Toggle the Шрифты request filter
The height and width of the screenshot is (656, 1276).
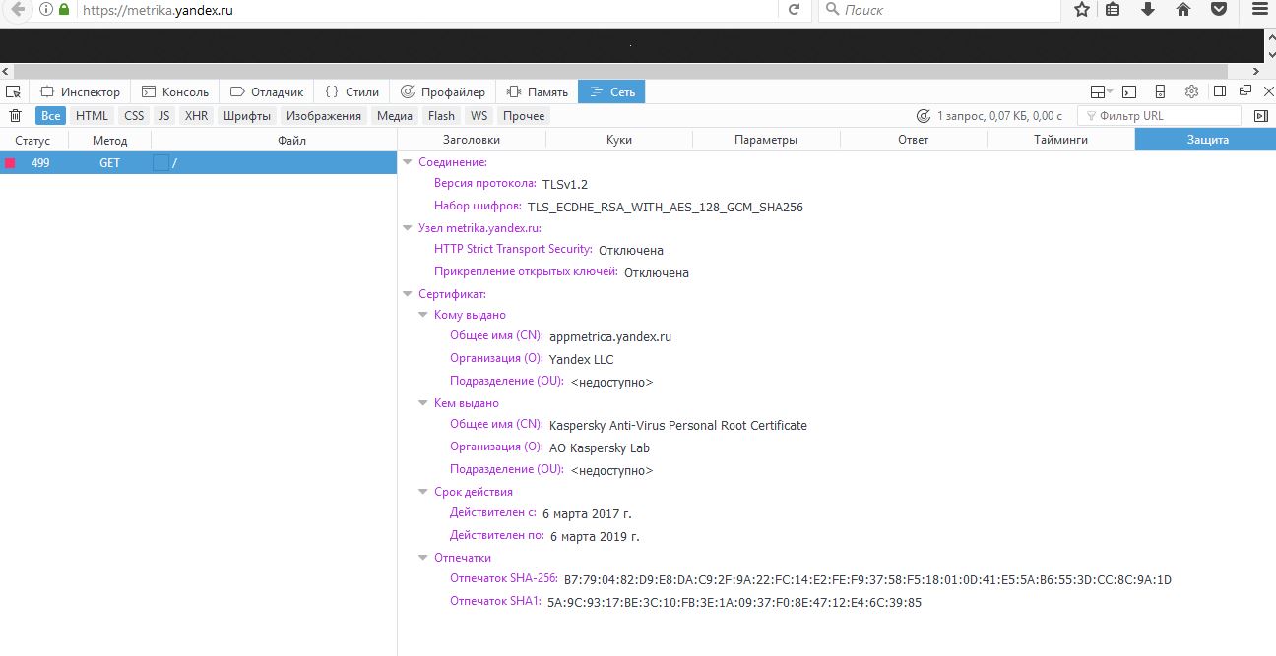coord(247,116)
